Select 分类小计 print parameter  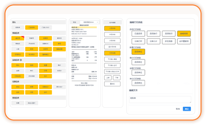[153, 41]
